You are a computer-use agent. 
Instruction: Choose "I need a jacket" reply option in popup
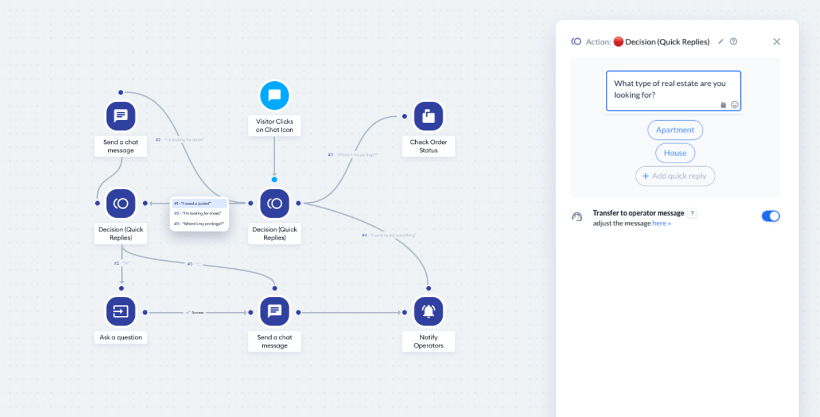click(199, 204)
